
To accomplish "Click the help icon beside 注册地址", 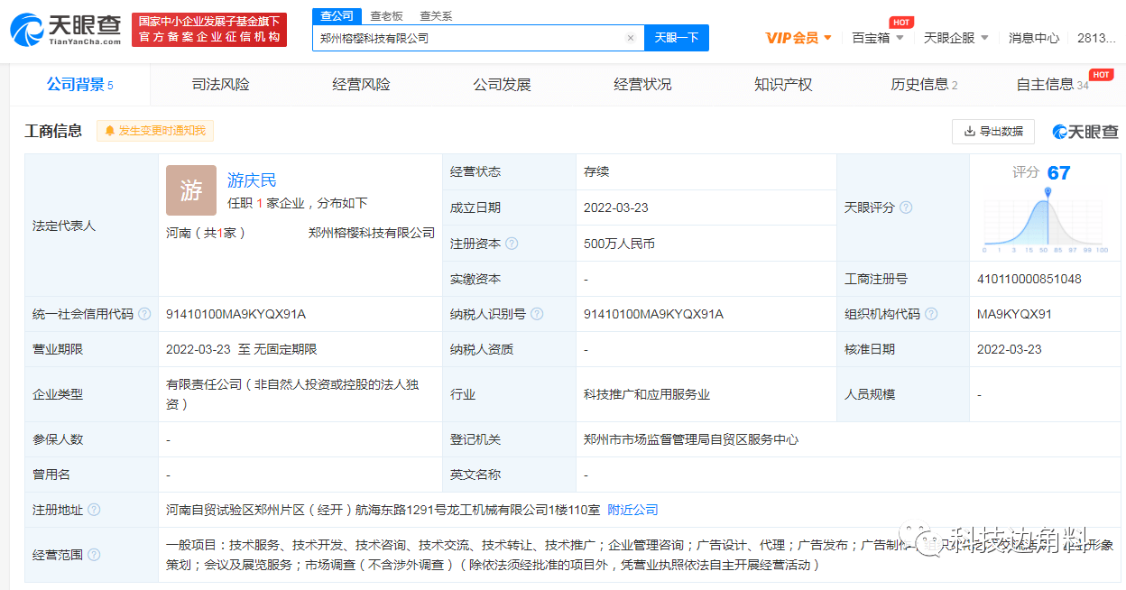I will (94, 510).
